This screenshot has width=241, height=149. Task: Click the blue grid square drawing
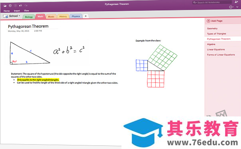[142, 65]
